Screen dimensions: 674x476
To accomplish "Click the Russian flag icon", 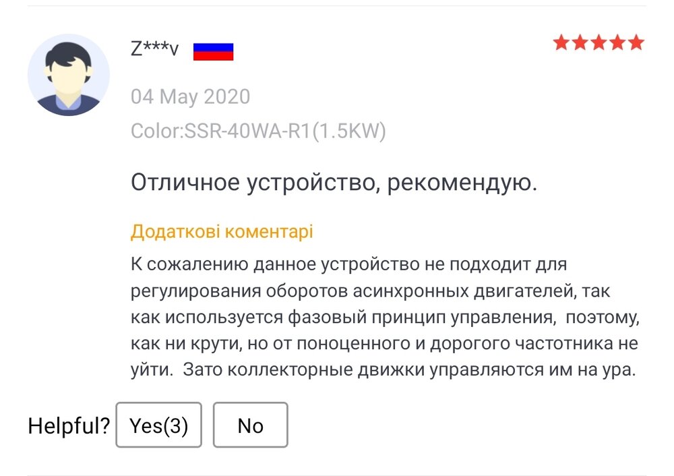I will [x=213, y=51].
